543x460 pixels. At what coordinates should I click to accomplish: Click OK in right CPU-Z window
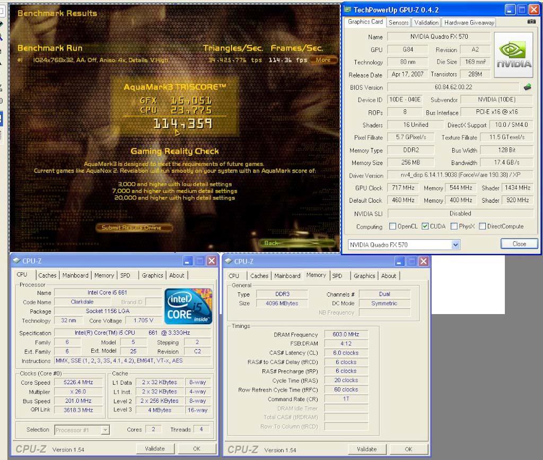click(x=408, y=449)
